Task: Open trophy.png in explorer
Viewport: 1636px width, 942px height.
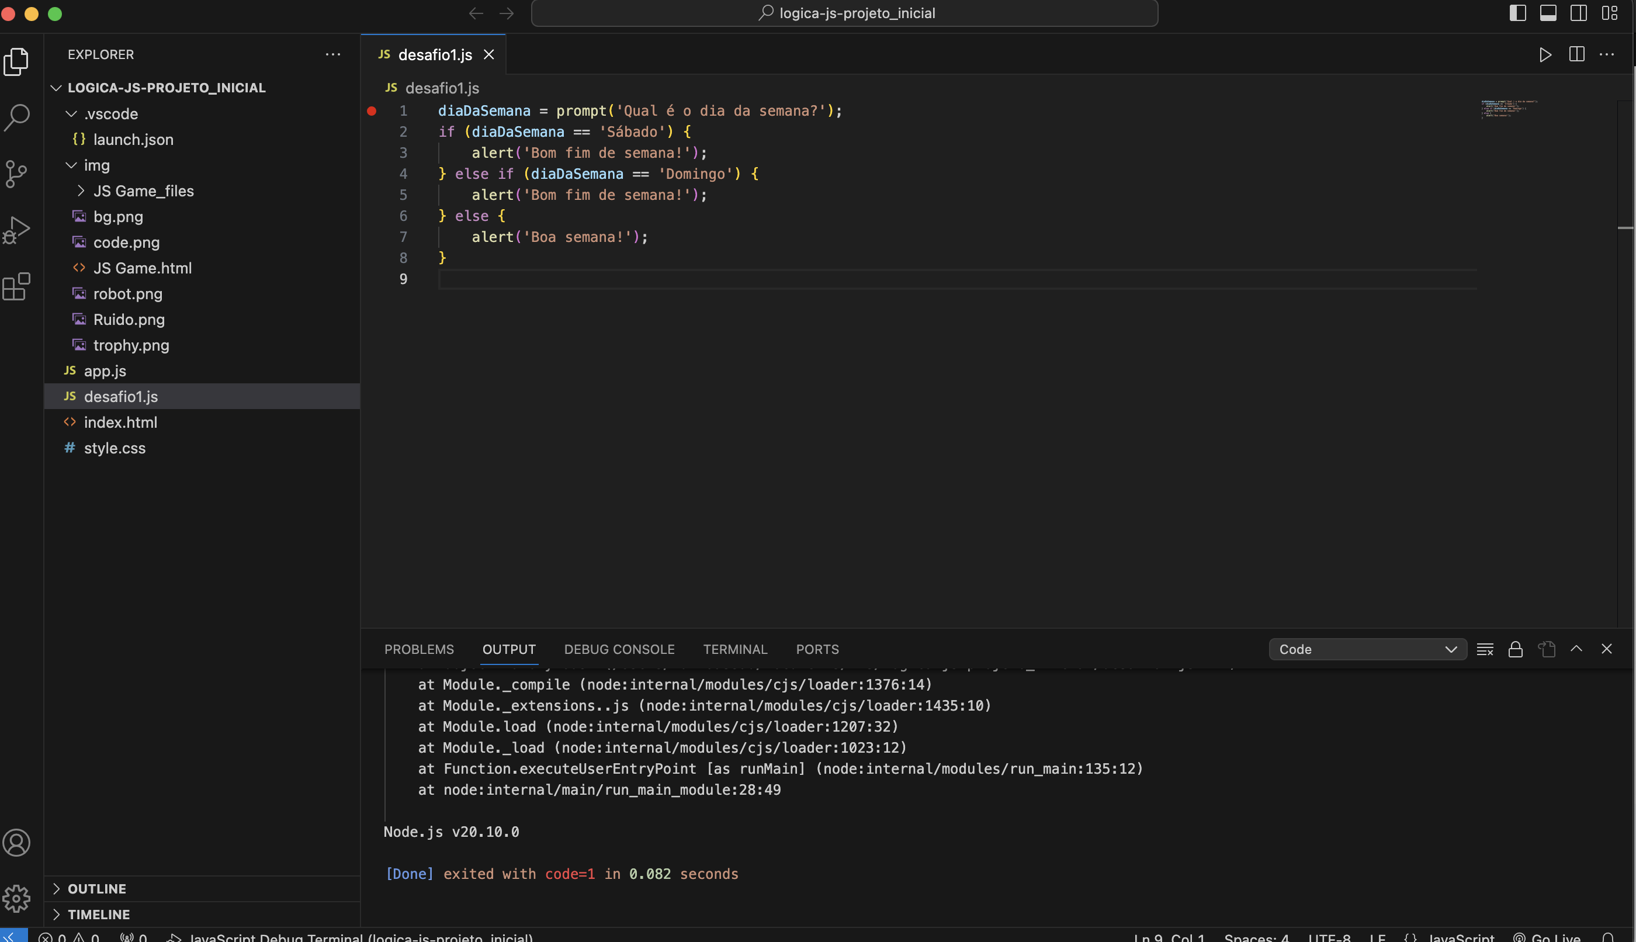Action: tap(203, 345)
